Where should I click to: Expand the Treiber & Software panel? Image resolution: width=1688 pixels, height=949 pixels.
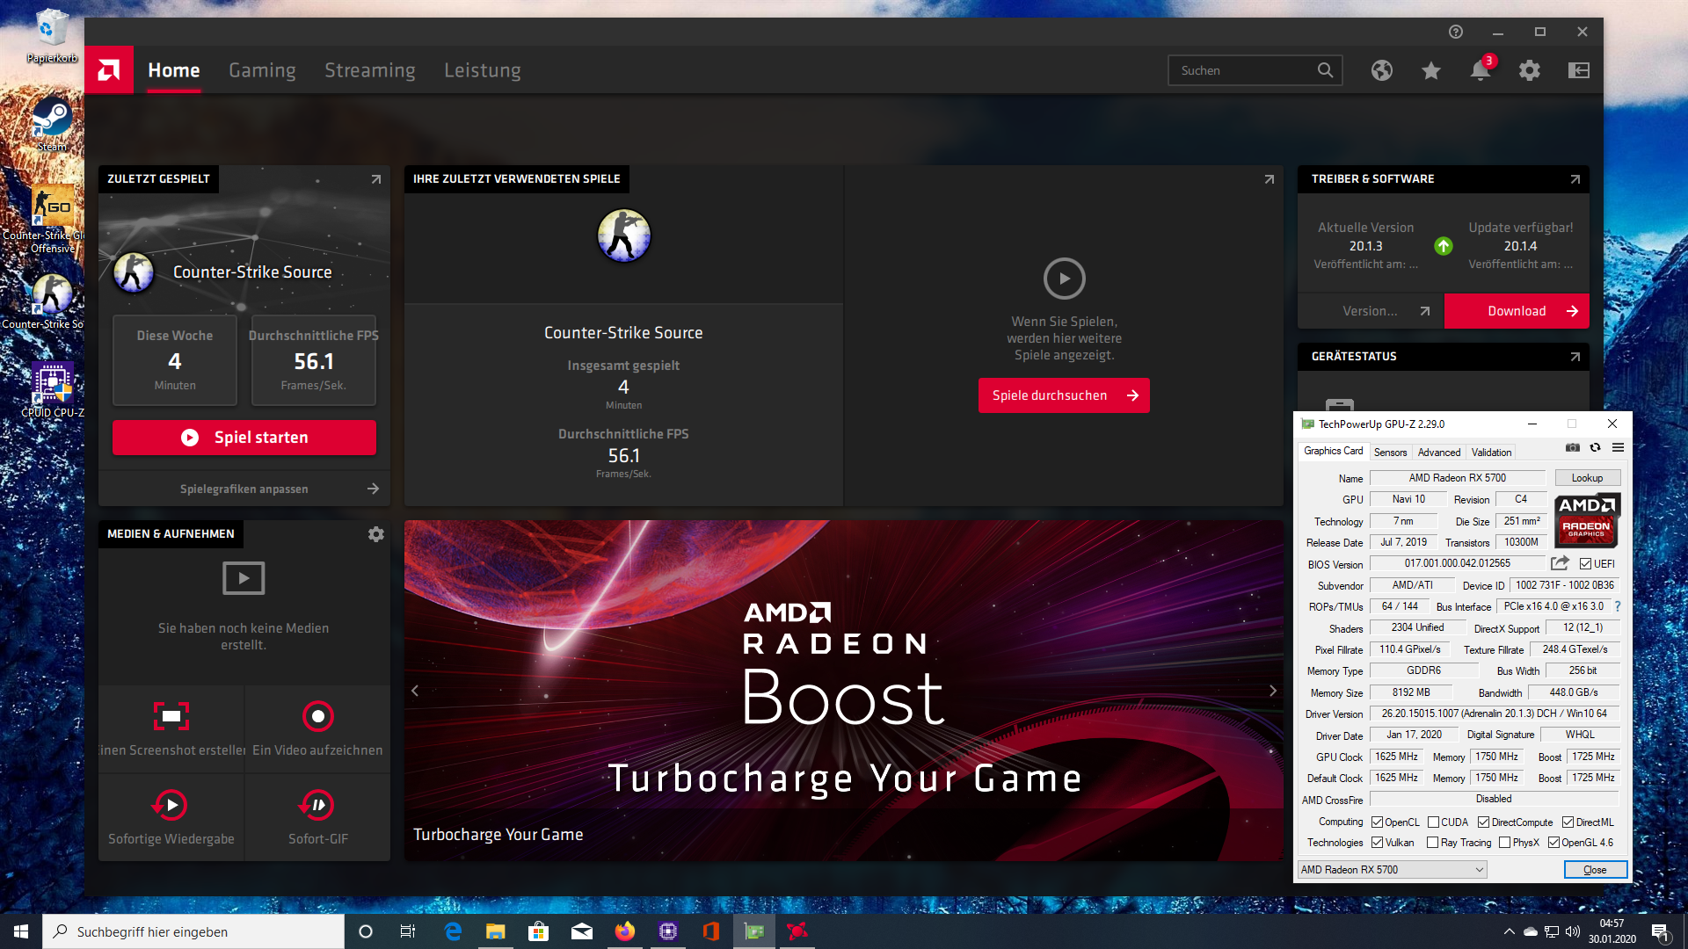coord(1575,179)
